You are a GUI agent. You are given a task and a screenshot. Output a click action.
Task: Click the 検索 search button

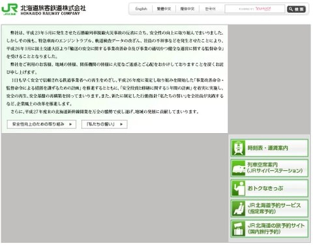tap(296, 9)
